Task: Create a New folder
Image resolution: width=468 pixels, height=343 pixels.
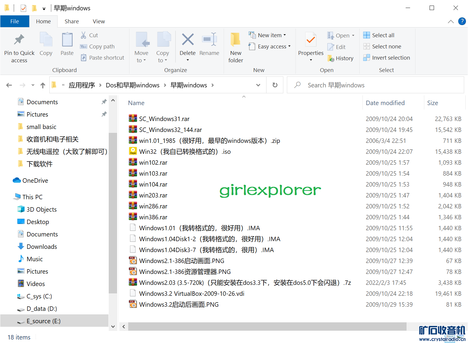Action: click(x=236, y=47)
